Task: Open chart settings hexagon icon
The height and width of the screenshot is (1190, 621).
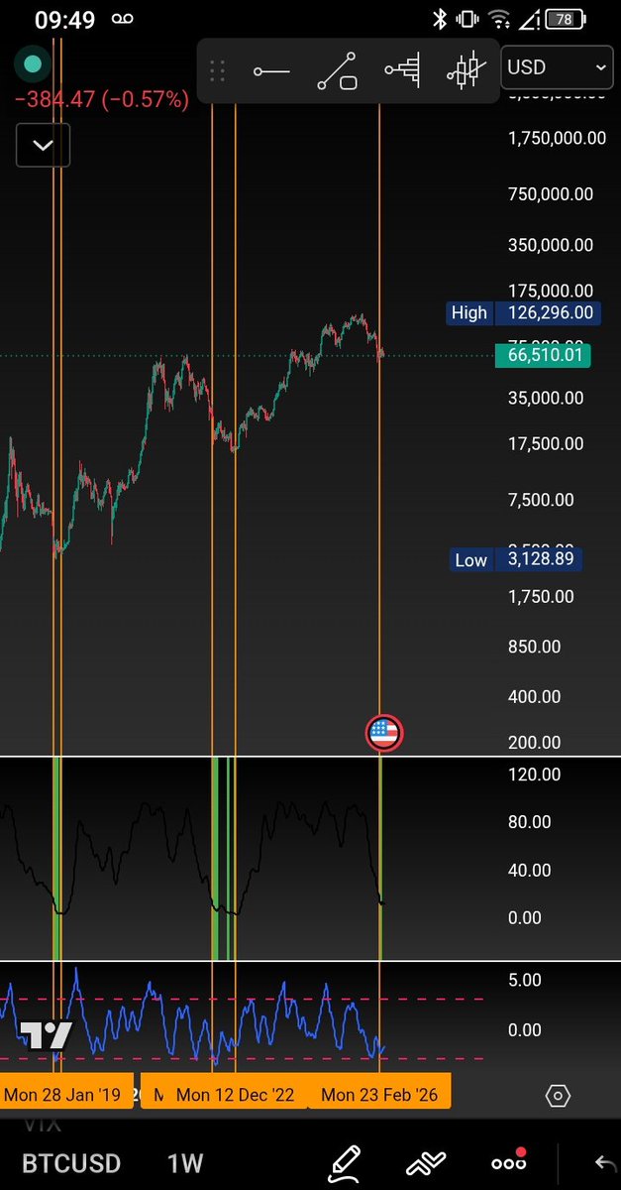Action: (558, 1096)
